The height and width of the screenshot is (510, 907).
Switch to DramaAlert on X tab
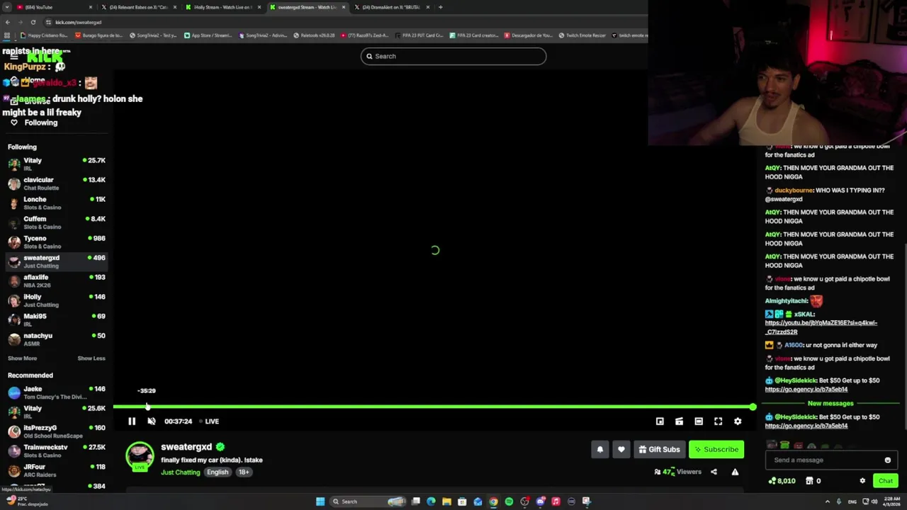pos(391,7)
